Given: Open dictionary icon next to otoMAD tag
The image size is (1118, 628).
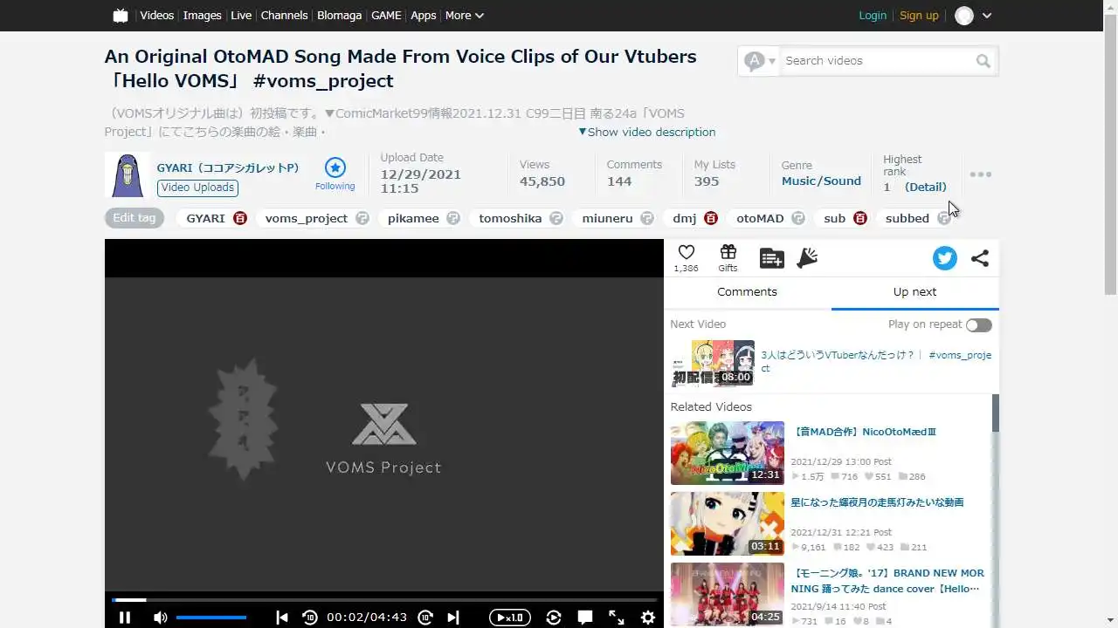Looking at the screenshot, I should pos(798,218).
